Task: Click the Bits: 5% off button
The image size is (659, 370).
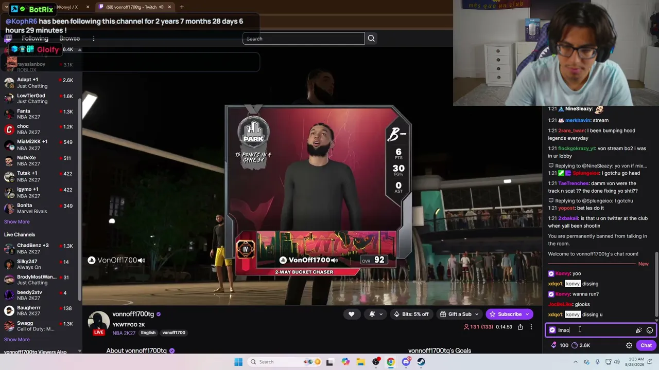Action: tap(411, 314)
